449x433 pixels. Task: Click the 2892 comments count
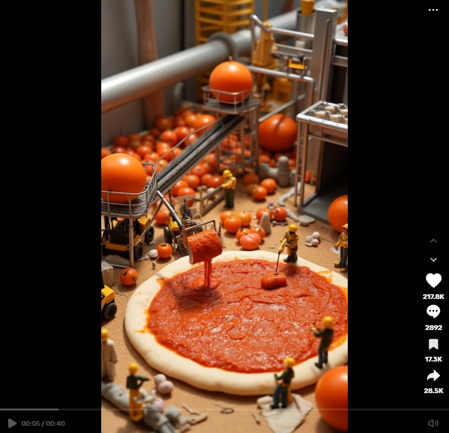coord(434,328)
